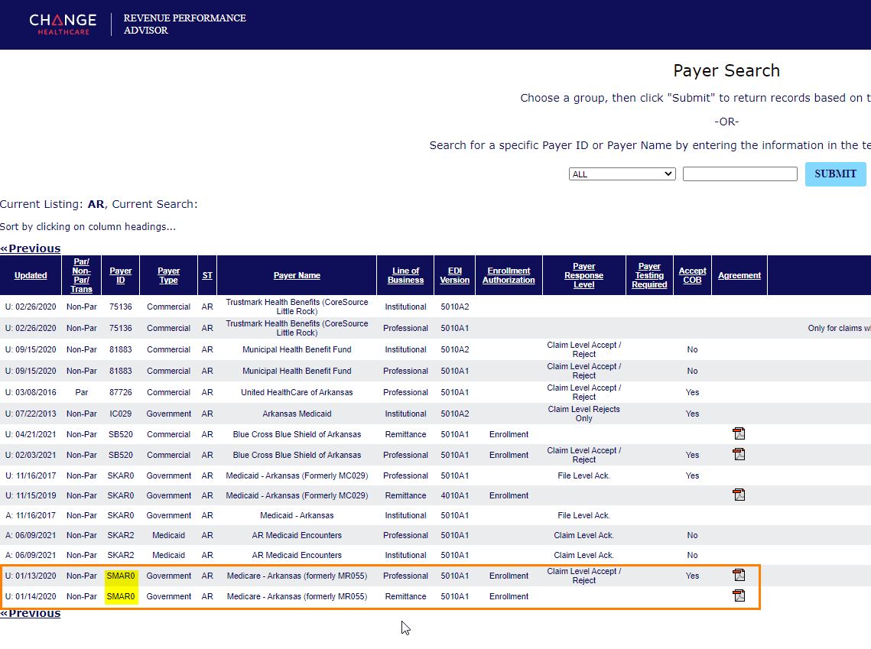Click the payer search text field

tap(740, 174)
